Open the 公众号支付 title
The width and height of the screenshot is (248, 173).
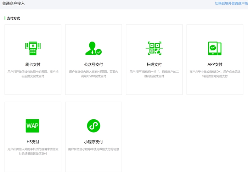pyautogui.click(x=94, y=64)
